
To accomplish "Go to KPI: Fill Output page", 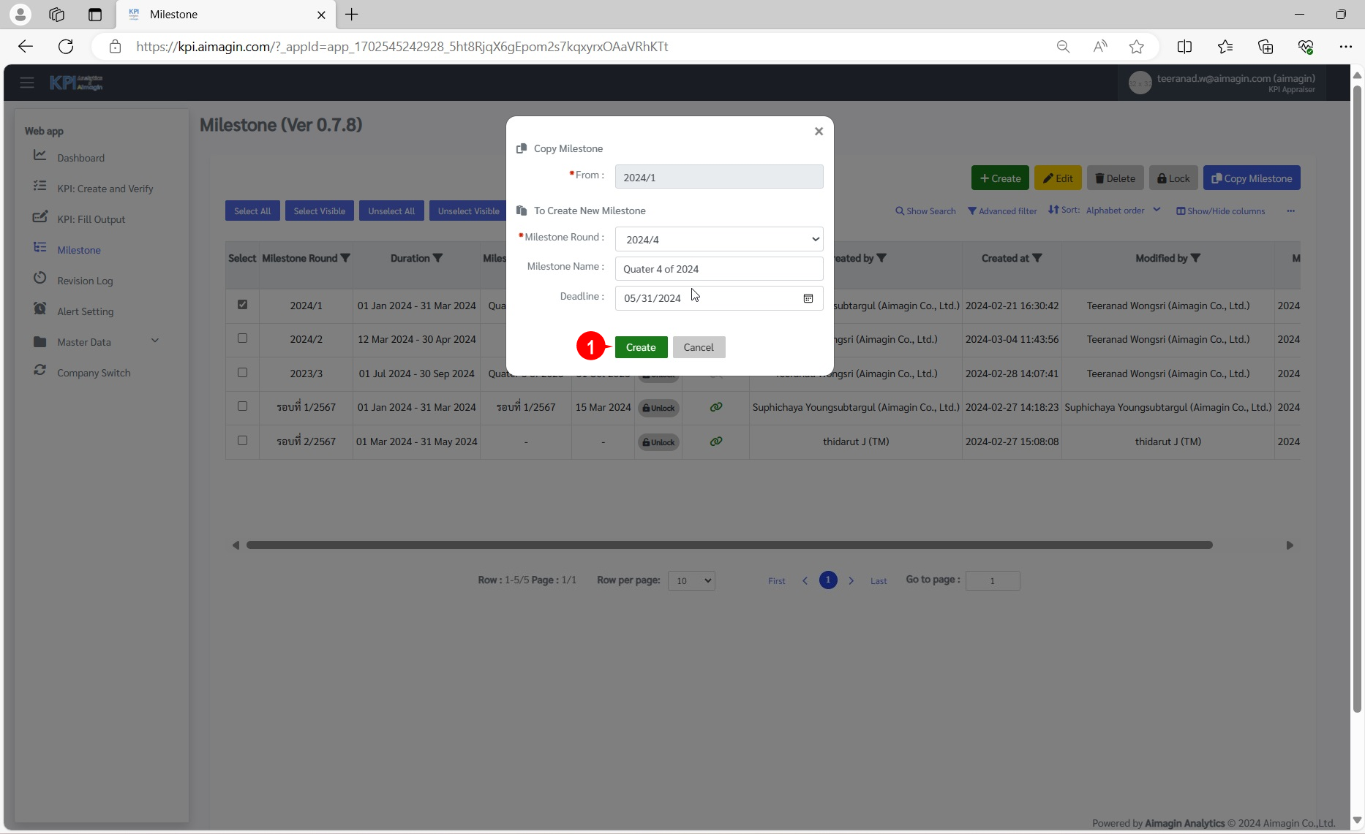I will [x=91, y=219].
